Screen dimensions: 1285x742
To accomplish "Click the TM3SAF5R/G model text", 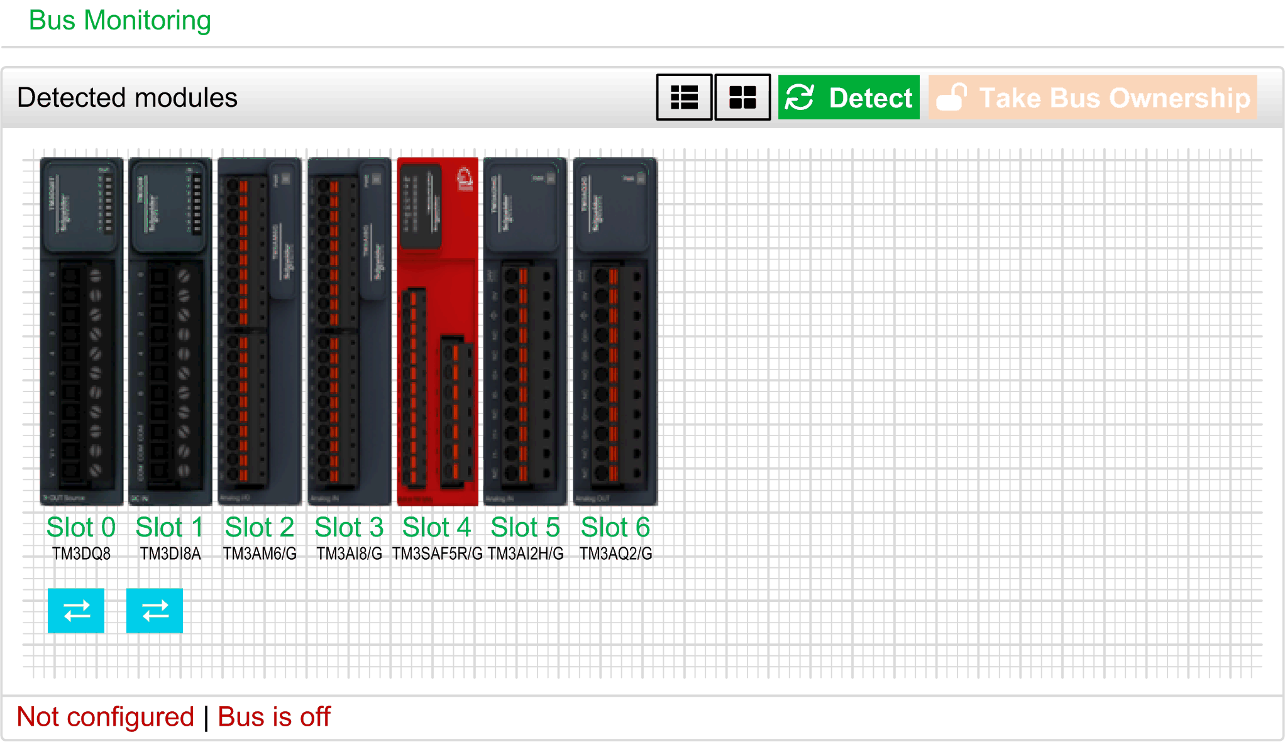I will [x=438, y=554].
